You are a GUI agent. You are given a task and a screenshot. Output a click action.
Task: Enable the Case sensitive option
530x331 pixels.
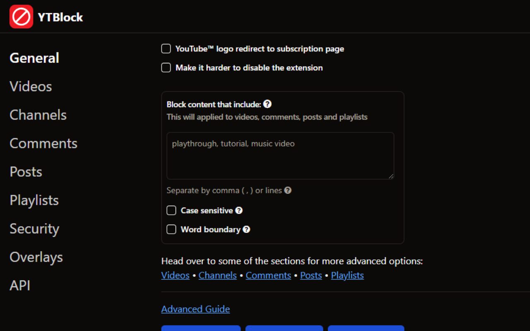[x=171, y=210]
